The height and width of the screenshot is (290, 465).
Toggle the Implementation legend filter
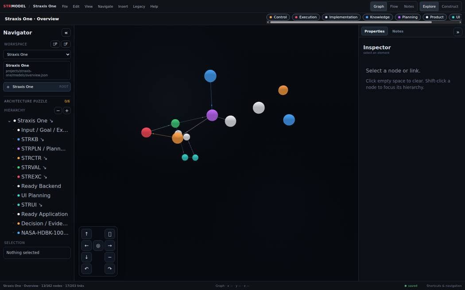click(341, 17)
